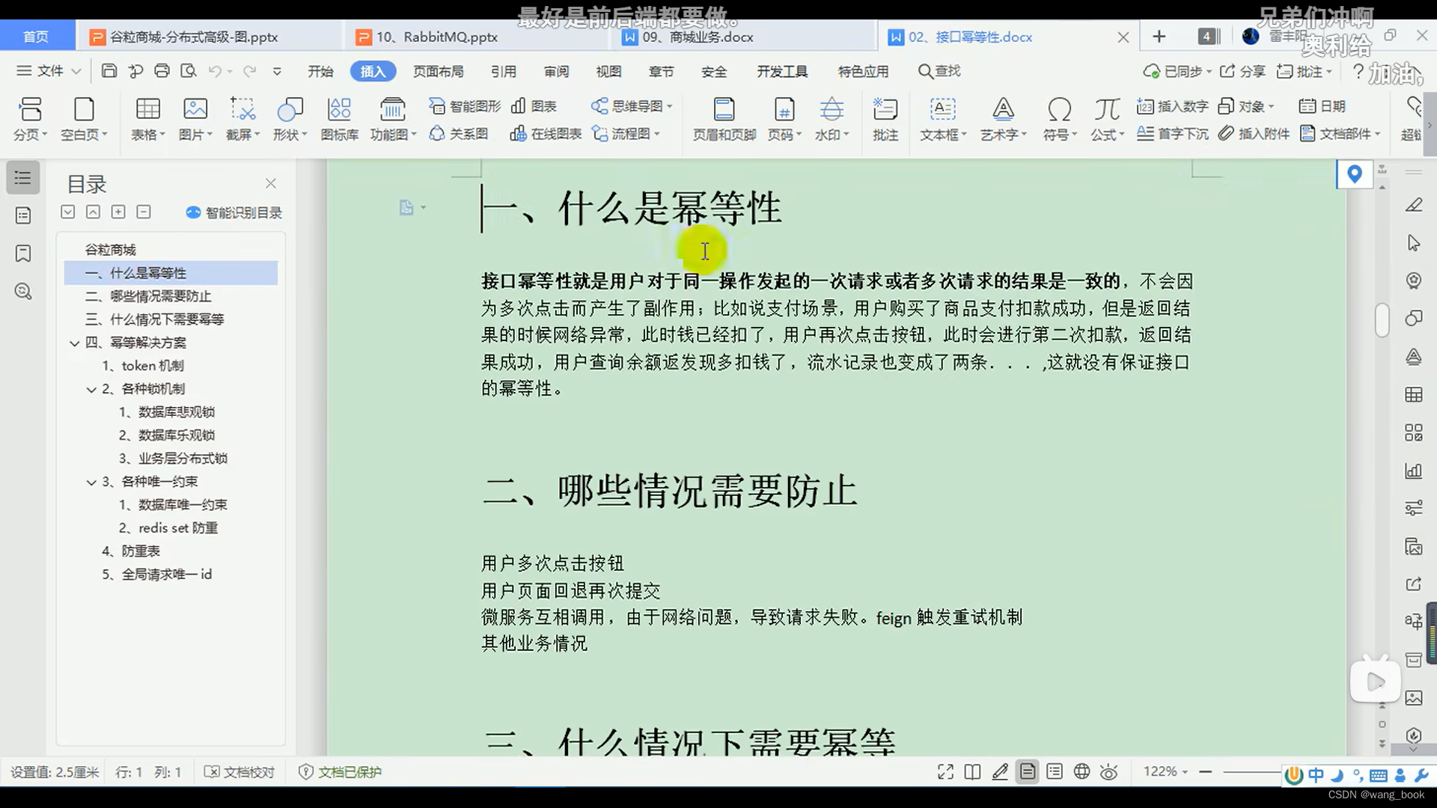Insert a text box via 文本框 icon
Viewport: 1437px width, 808px height.
click(x=942, y=120)
